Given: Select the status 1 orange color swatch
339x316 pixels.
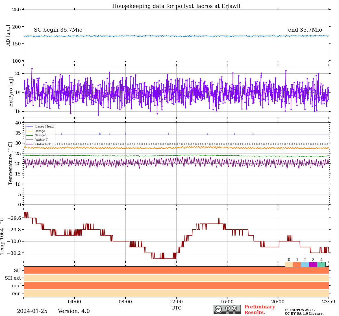Looking at the screenshot, I should [297, 264].
